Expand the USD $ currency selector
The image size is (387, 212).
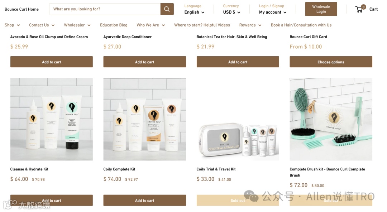click(x=231, y=12)
